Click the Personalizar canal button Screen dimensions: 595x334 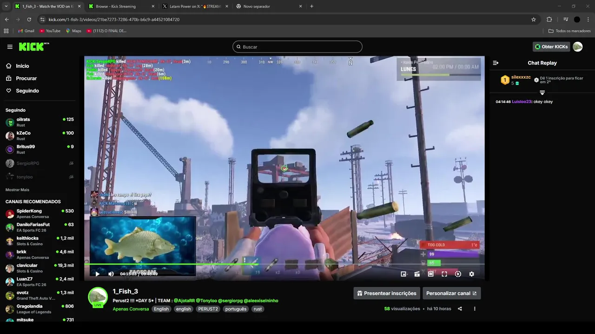(x=451, y=293)
